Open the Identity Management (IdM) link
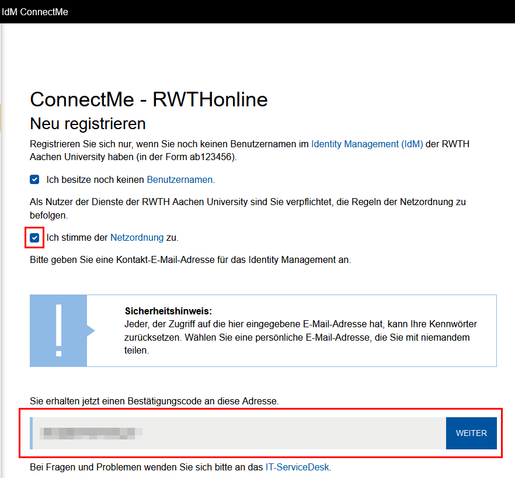The image size is (515, 478). (x=367, y=144)
